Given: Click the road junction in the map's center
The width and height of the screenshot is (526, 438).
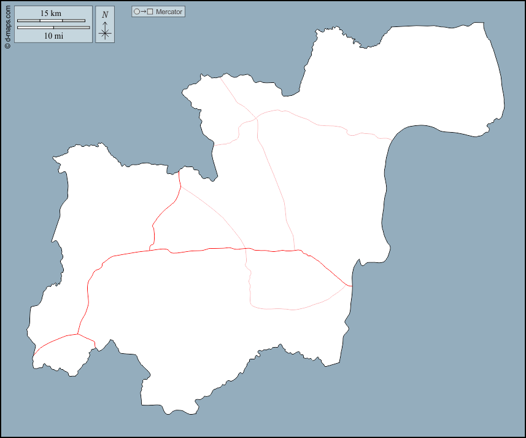Looking at the screenshot, I should (246, 249).
